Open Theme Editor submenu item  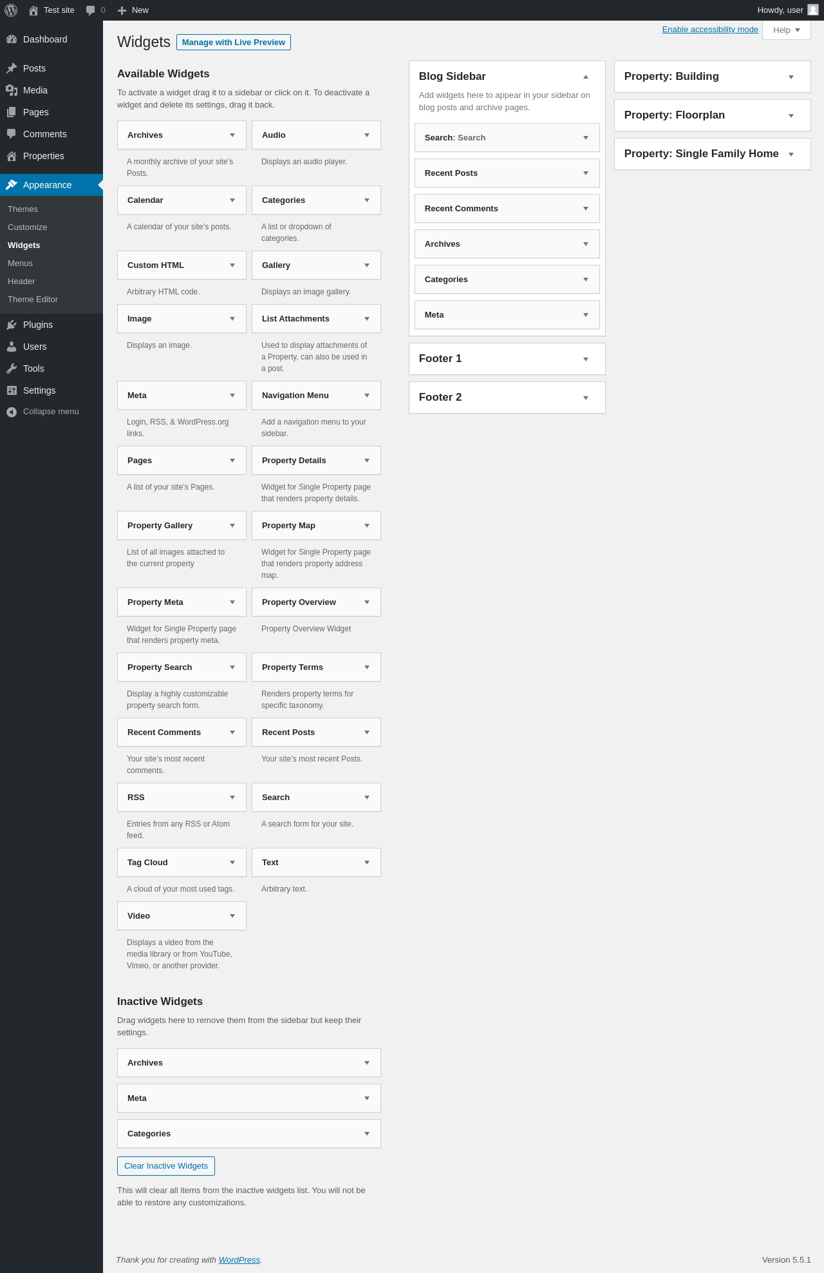(x=33, y=300)
